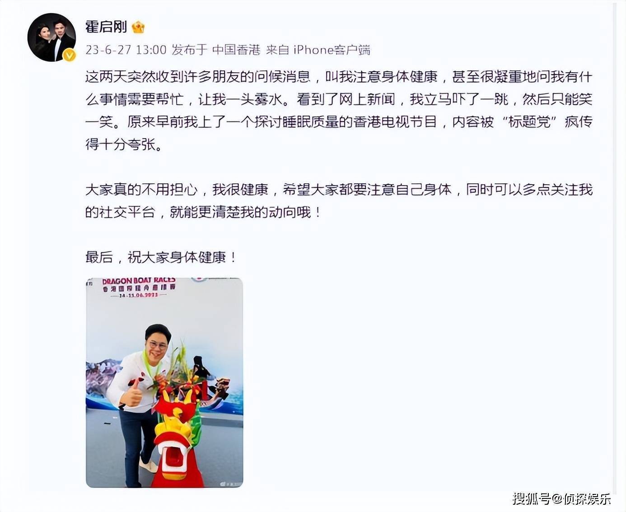Click the small watermark at photo bottom
This screenshot has width=626, height=512.
point(229,484)
